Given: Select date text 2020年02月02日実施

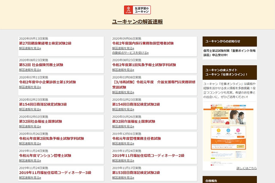Looking at the screenshot, I should coord(34,117).
